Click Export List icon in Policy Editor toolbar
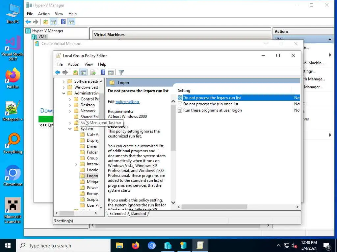 tap(93, 73)
